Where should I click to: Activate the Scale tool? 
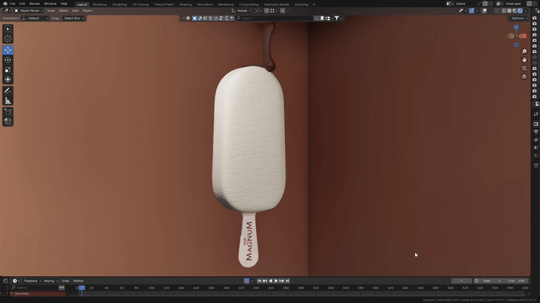pyautogui.click(x=8, y=70)
